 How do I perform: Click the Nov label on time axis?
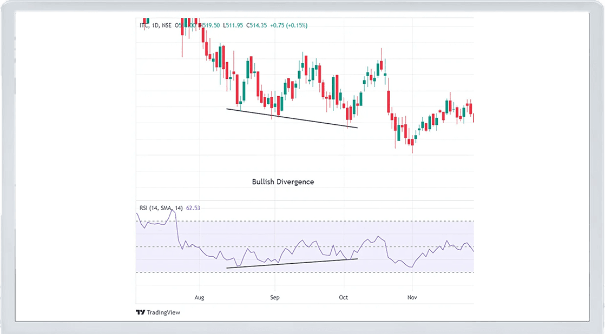(412, 297)
